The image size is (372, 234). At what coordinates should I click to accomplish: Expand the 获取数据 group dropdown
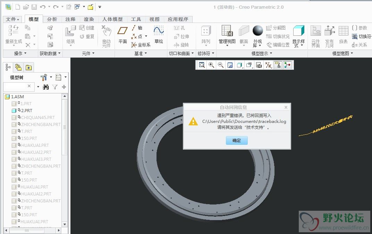pos(50,53)
